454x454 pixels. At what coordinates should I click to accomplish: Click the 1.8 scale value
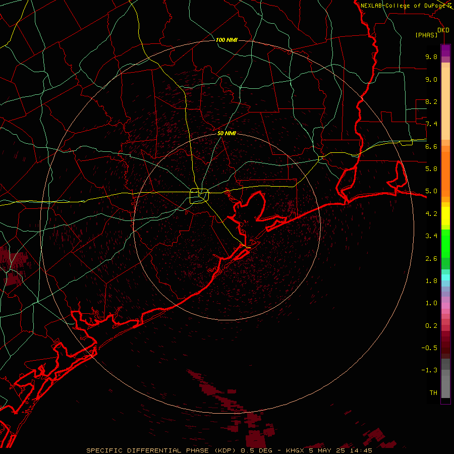431,281
